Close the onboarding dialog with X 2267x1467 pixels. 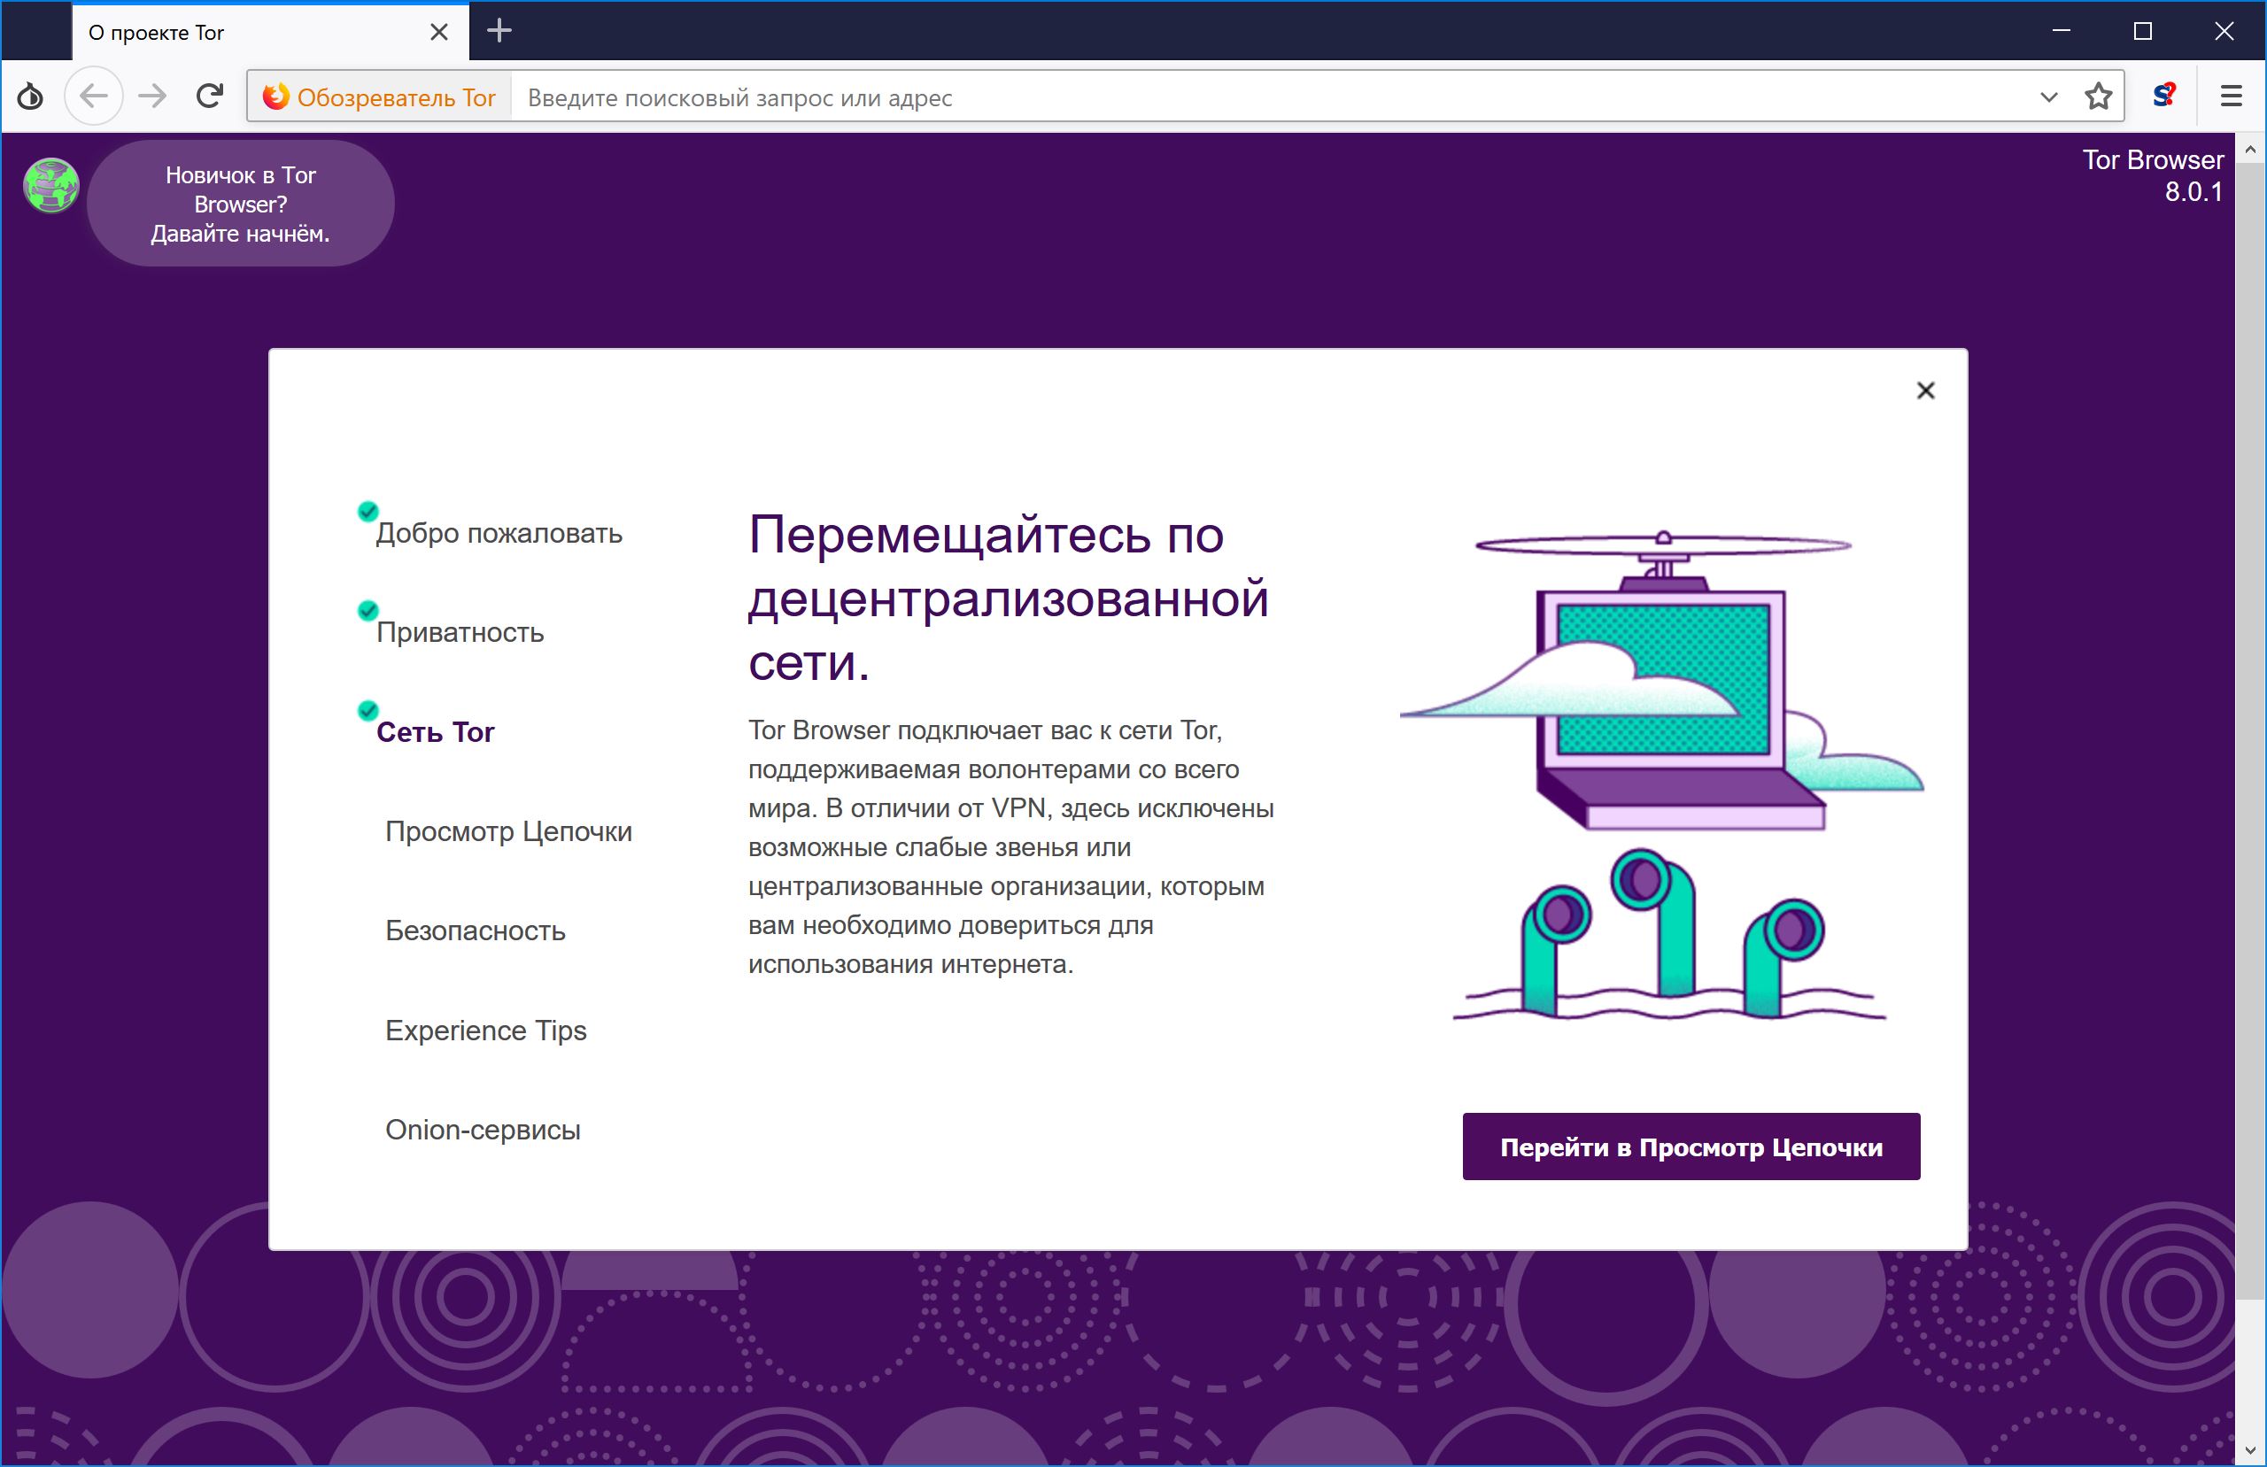(x=1925, y=390)
